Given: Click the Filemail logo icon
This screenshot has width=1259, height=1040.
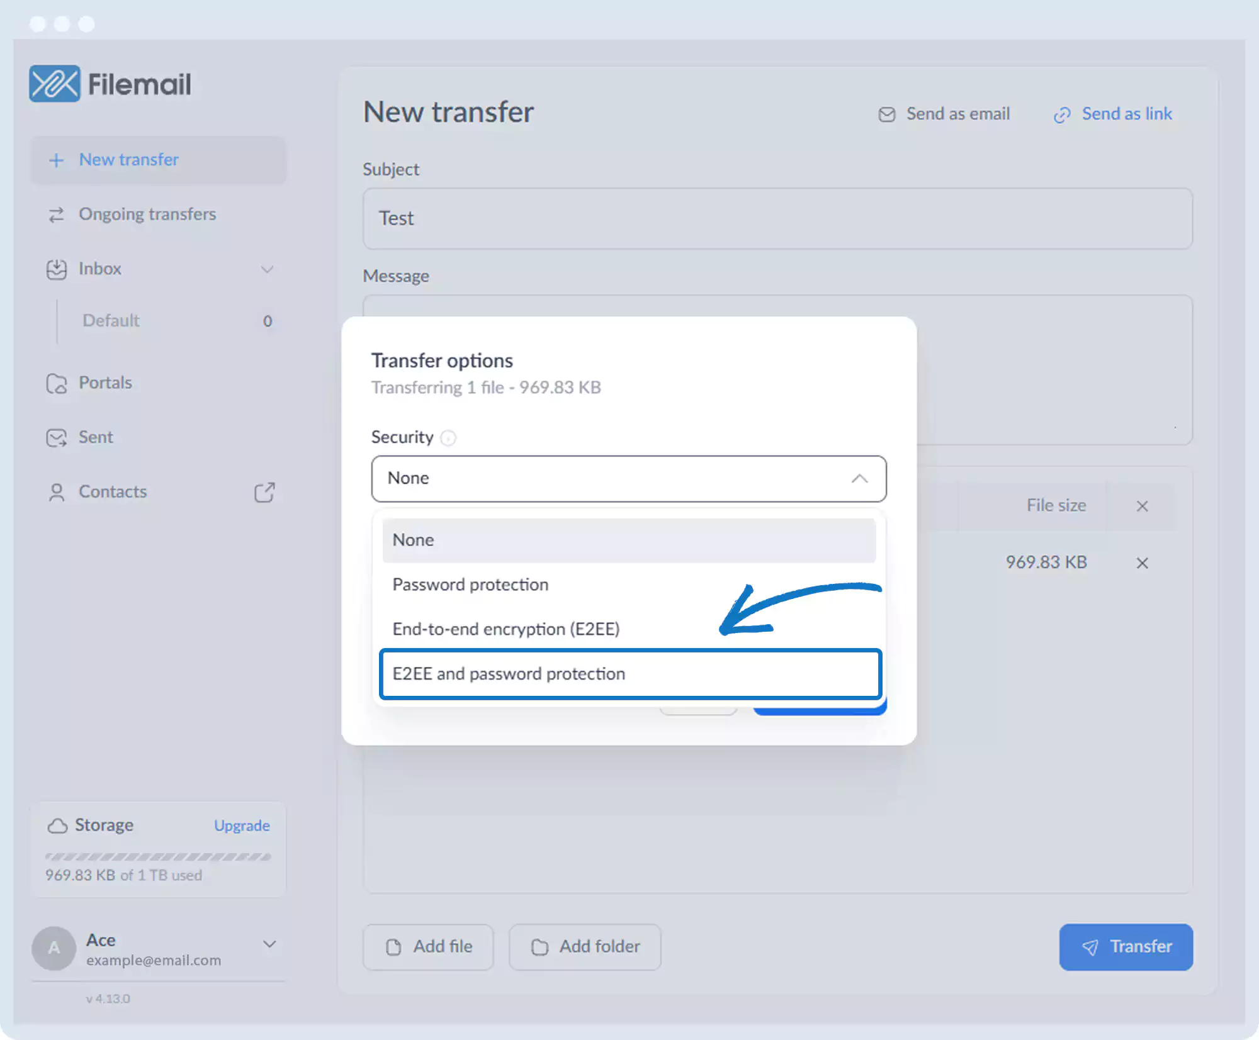Looking at the screenshot, I should (x=55, y=84).
